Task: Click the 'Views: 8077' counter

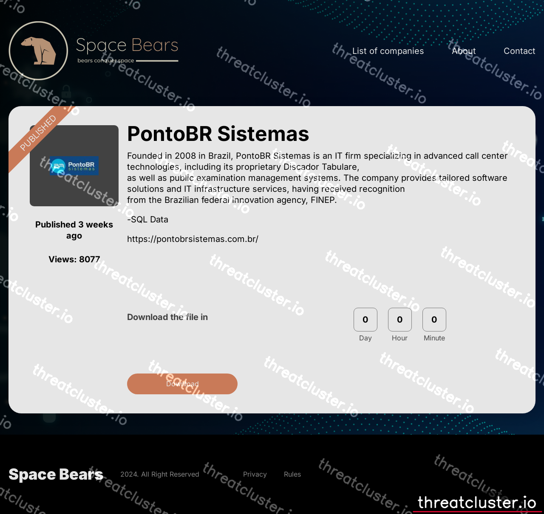Action: [x=74, y=259]
